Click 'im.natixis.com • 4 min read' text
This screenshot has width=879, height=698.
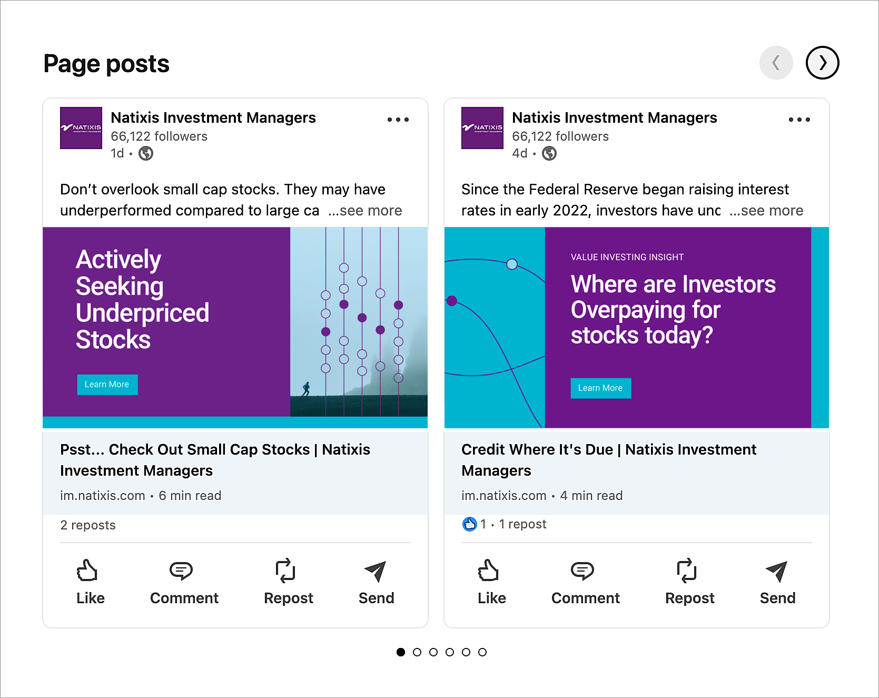tap(542, 496)
